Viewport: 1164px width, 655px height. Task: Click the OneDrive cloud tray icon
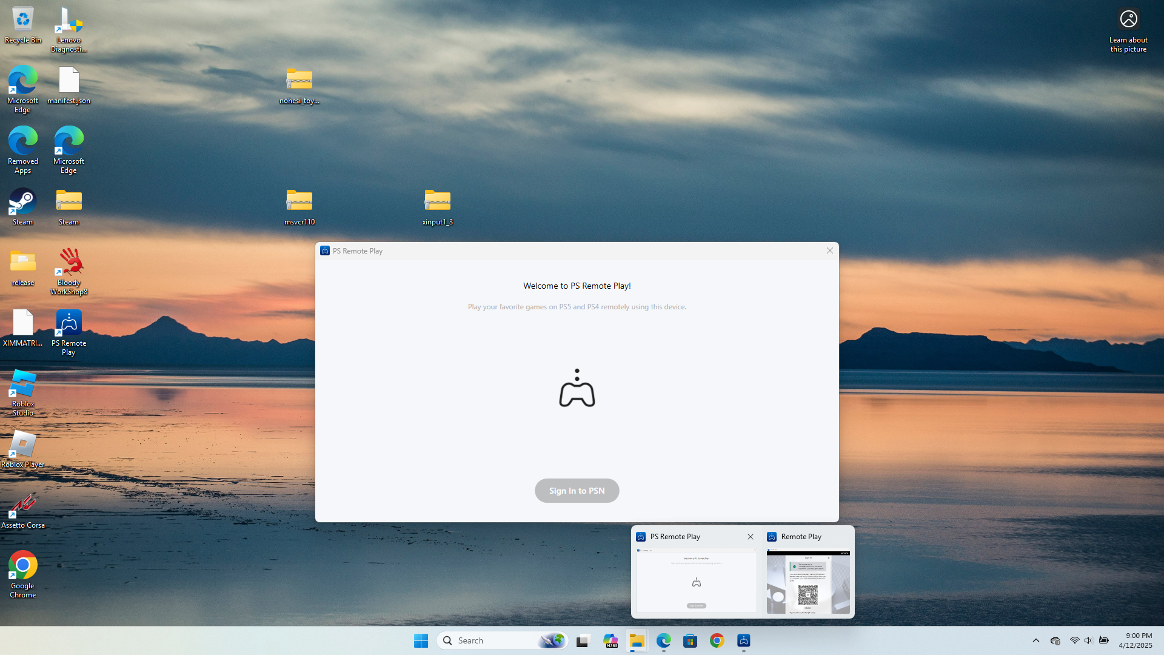coord(1055,640)
